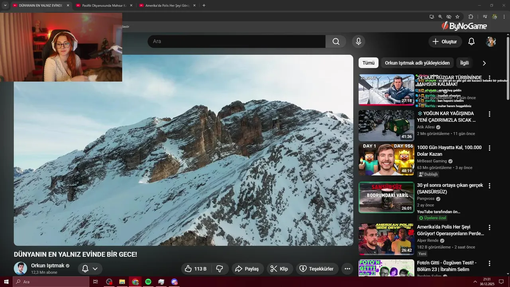Open Chrome extensions puzzle icon
This screenshot has height=287, width=510.
point(471,17)
